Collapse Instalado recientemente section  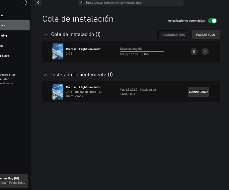pyautogui.click(x=46, y=75)
